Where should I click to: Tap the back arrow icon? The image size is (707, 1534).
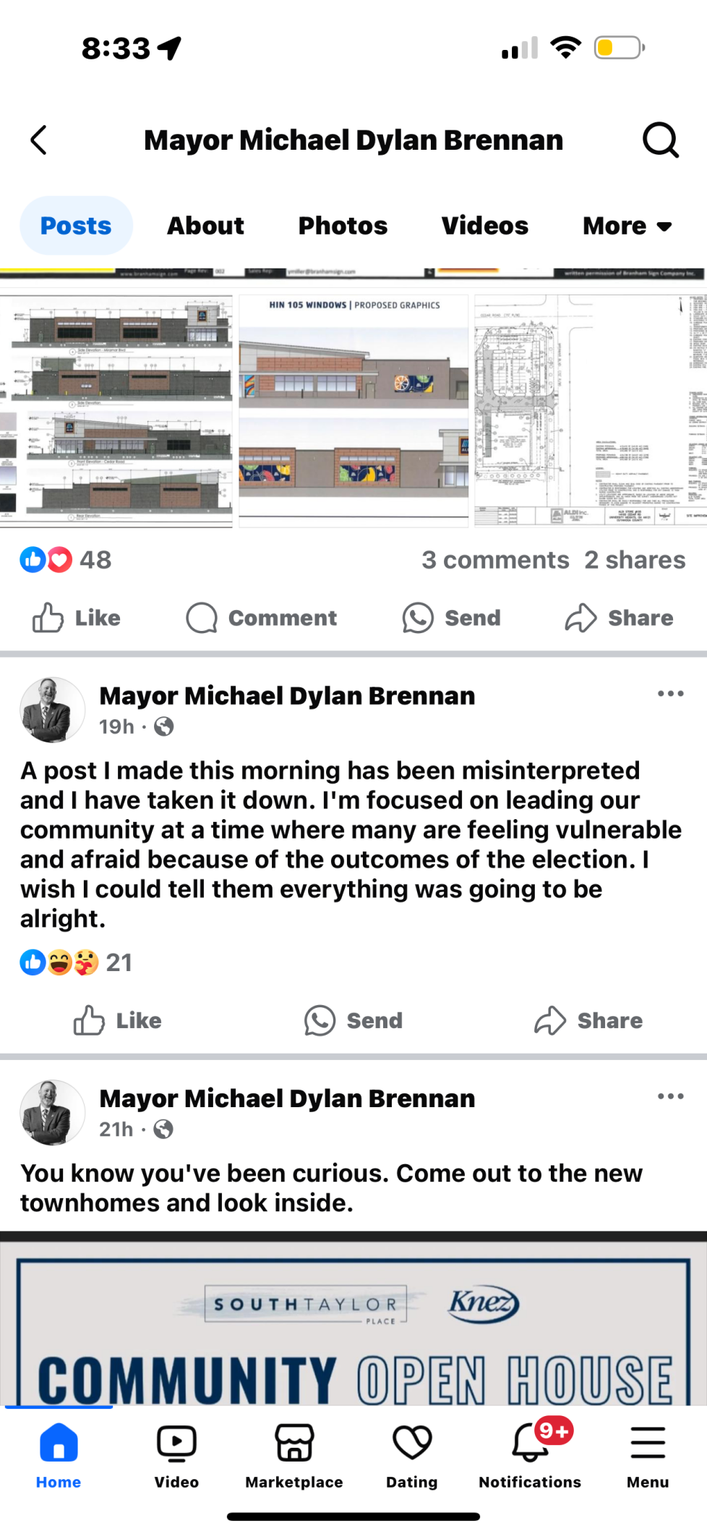pos(39,140)
